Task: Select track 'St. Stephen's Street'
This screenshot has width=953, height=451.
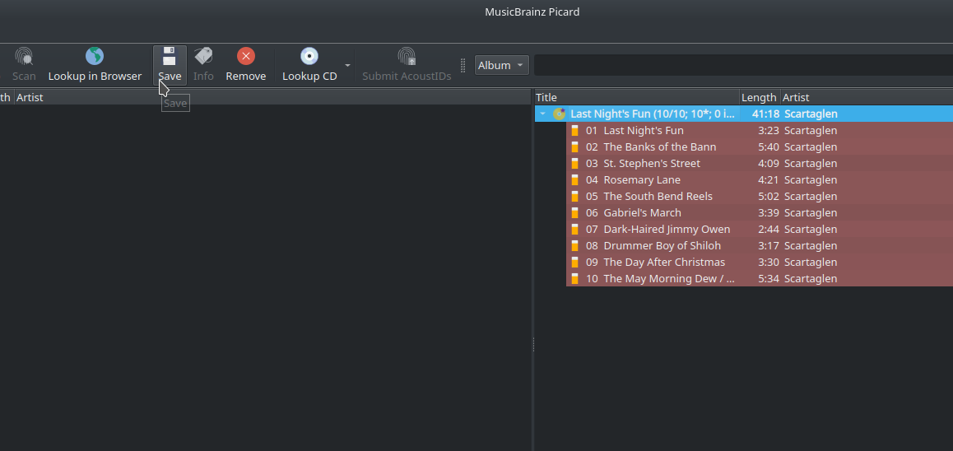Action: [652, 164]
